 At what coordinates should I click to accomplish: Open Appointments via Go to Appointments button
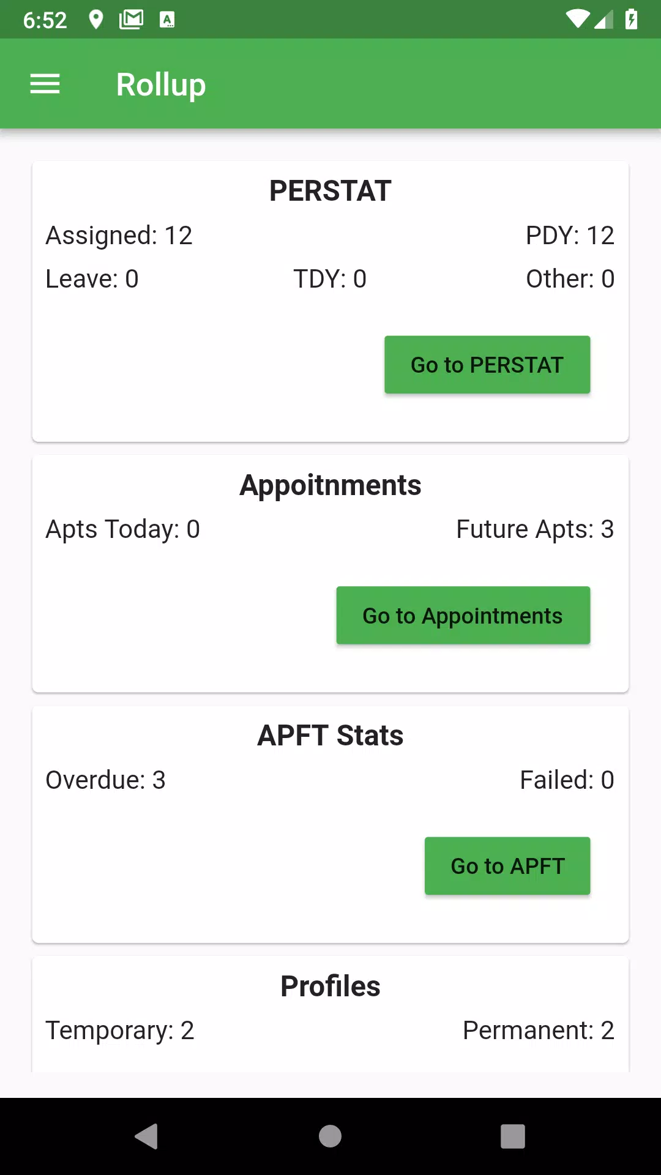[x=463, y=616]
